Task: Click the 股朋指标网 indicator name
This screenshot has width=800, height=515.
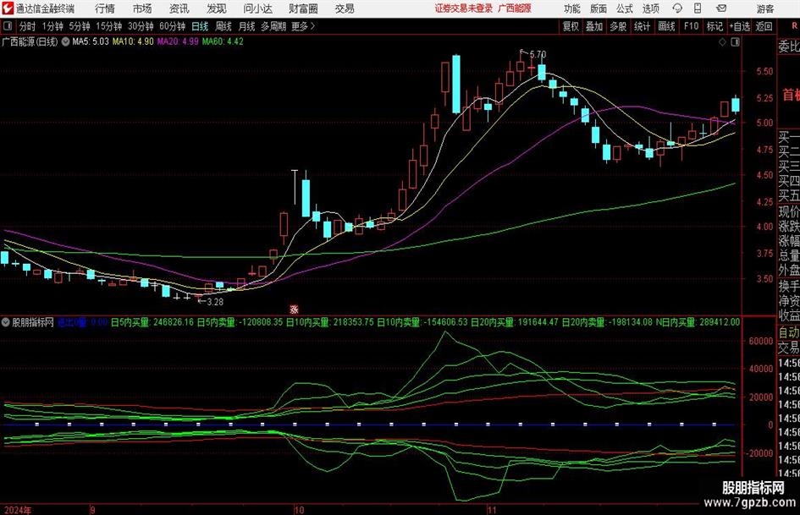Action: [x=33, y=322]
